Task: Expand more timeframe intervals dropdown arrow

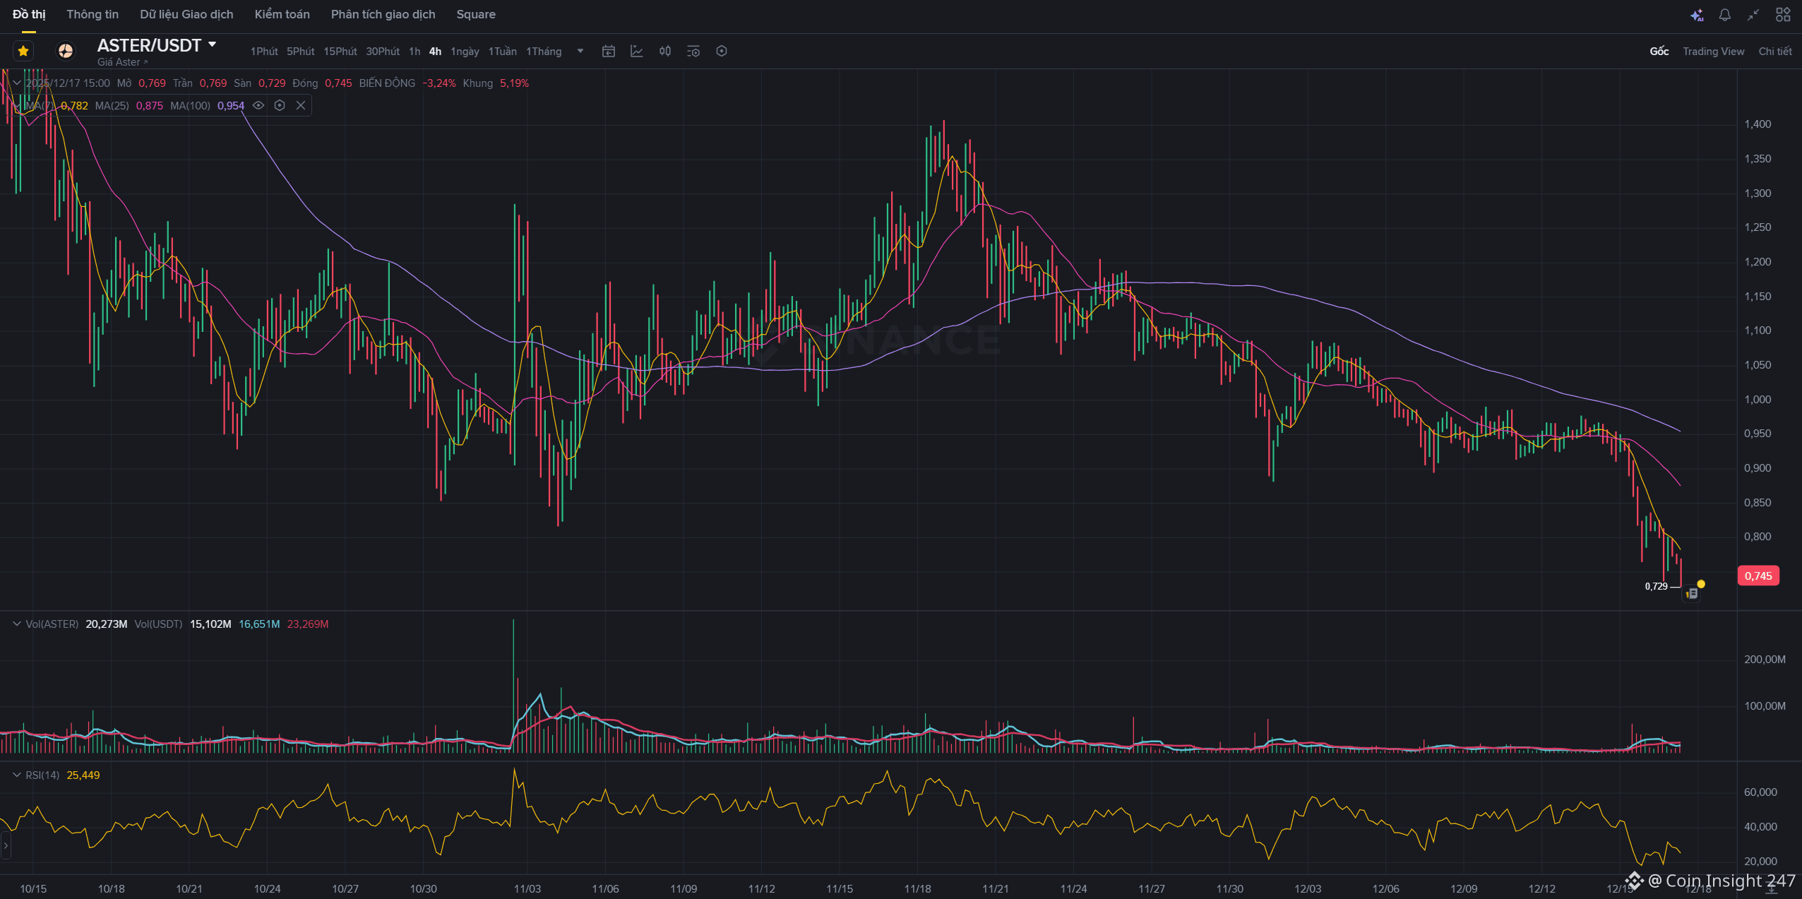Action: pos(580,51)
